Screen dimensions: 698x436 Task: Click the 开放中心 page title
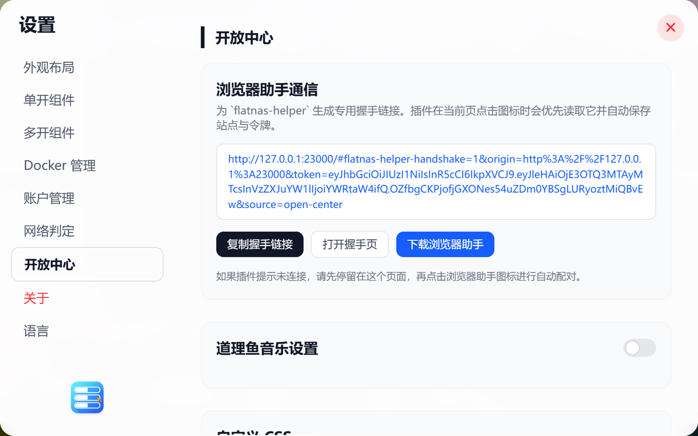[244, 38]
